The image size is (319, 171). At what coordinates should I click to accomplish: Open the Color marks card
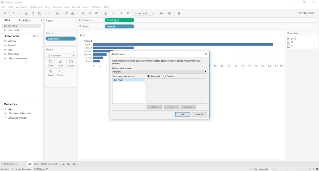[x=50, y=63]
